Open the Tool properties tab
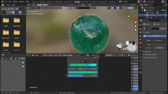 140,25
